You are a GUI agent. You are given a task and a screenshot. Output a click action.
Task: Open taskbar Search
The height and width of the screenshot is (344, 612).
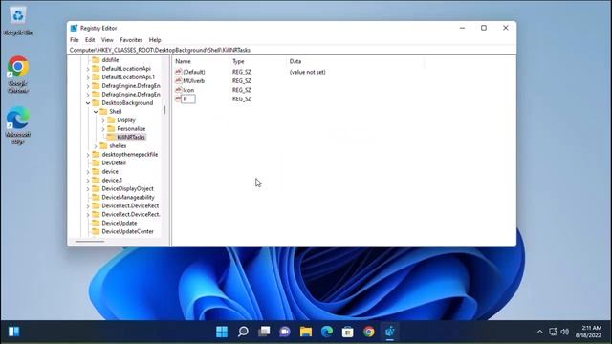coord(243,332)
